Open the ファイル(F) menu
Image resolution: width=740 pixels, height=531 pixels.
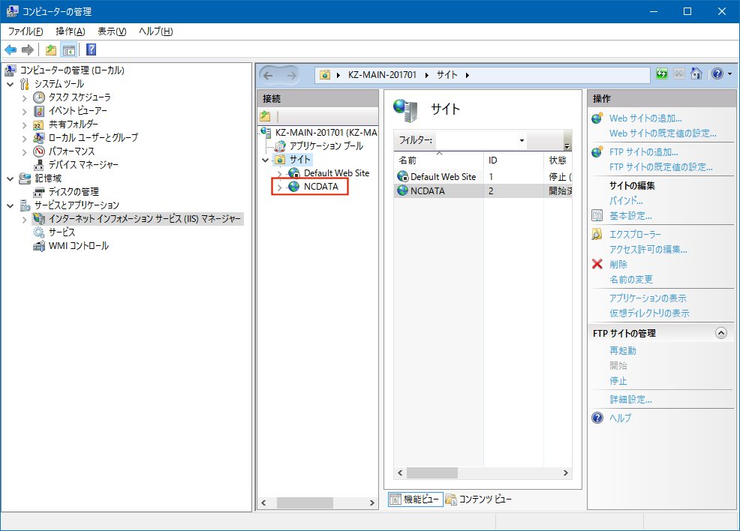point(26,31)
